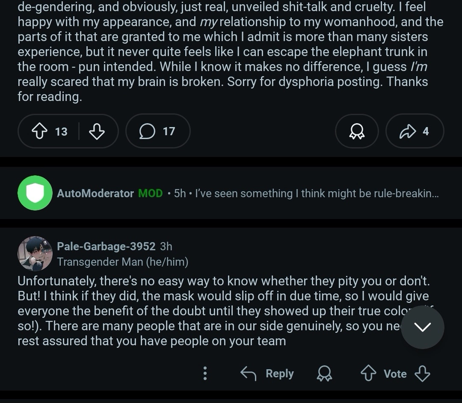Award Pale-Garbage-3952's comment

[x=324, y=373]
